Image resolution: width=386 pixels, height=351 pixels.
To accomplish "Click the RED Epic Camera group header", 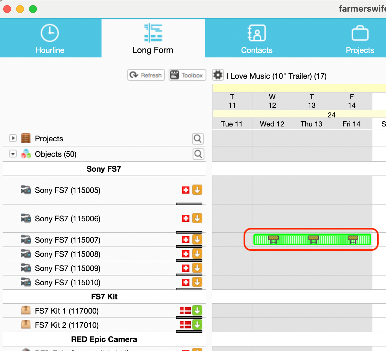I will 104,339.
